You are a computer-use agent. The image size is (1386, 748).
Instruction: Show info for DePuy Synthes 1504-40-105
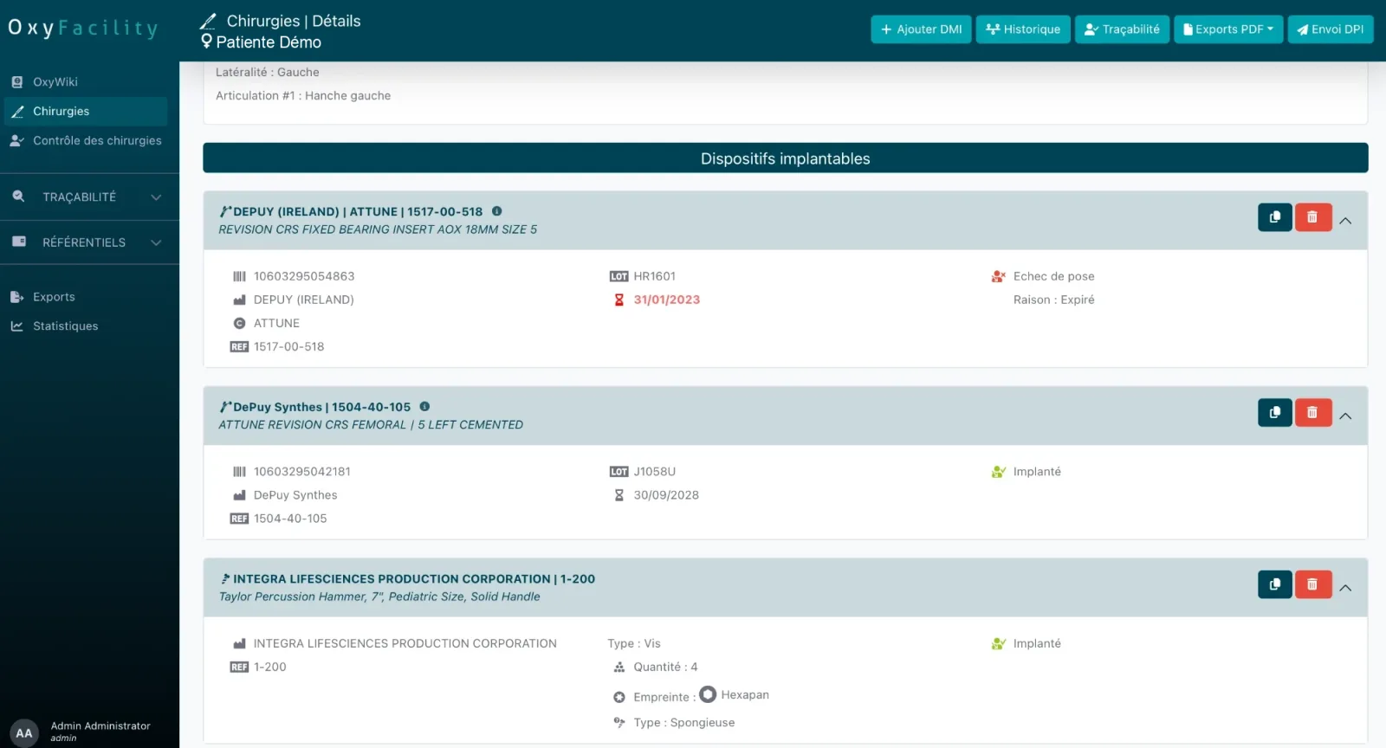pyautogui.click(x=424, y=407)
